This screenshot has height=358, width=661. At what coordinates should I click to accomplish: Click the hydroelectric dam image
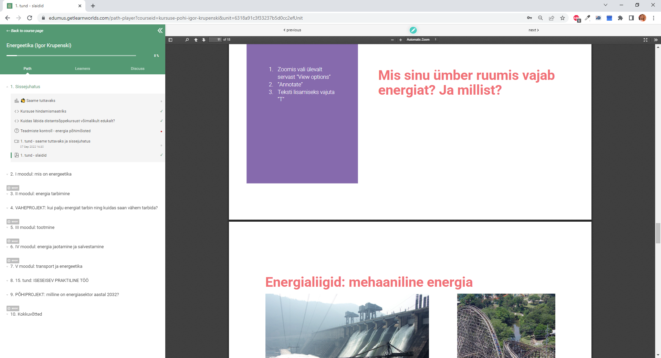tap(347, 326)
